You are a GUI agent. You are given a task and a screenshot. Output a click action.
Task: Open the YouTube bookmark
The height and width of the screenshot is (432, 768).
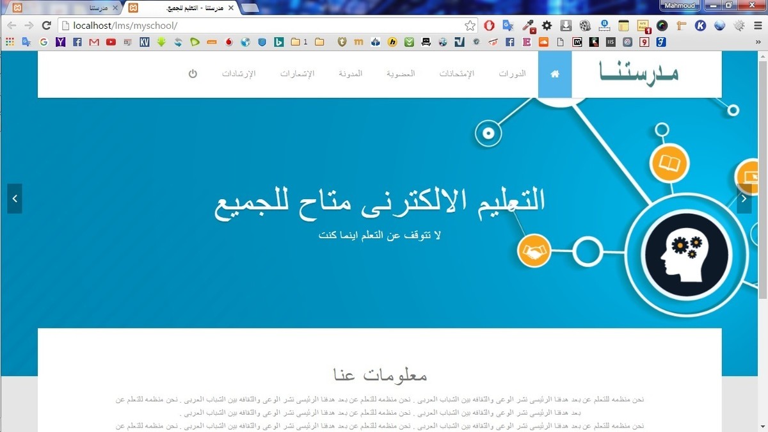click(x=111, y=42)
